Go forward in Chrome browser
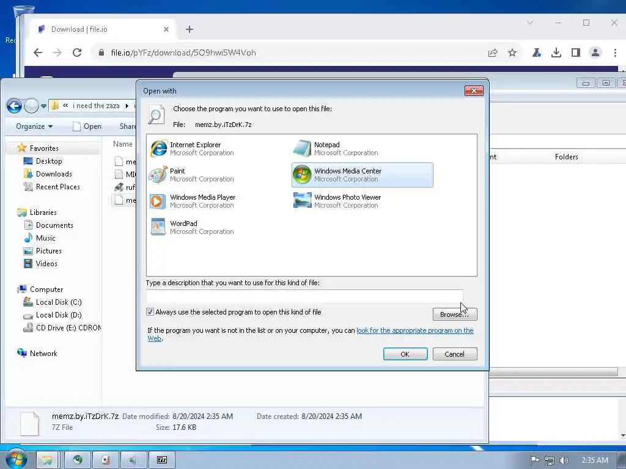626x469 pixels. click(57, 53)
